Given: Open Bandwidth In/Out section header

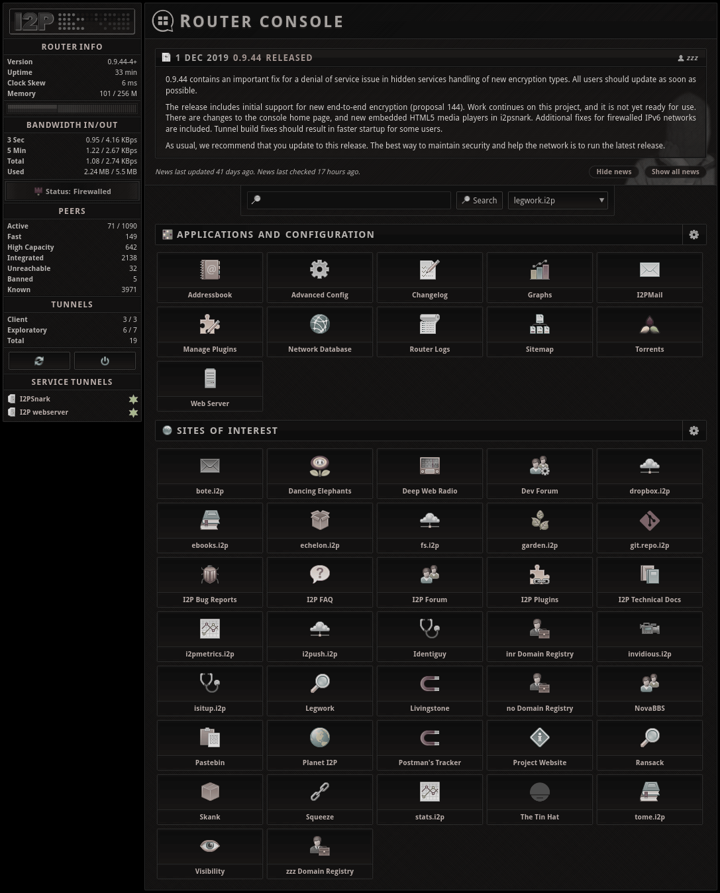Looking at the screenshot, I should (x=72, y=125).
